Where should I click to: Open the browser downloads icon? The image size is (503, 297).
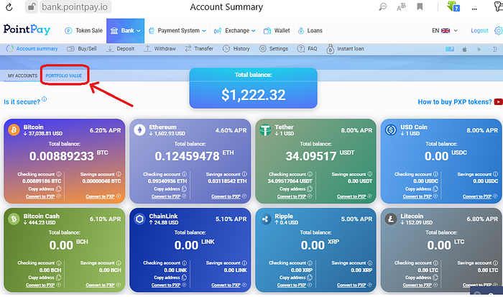453,6
